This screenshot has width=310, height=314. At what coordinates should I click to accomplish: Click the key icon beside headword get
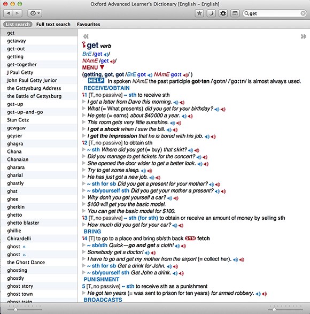(84, 44)
